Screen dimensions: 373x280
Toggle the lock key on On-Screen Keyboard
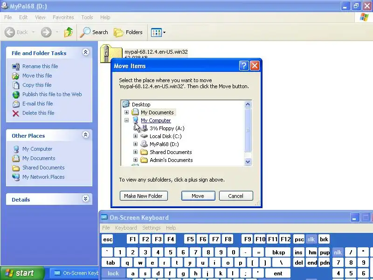113,273
